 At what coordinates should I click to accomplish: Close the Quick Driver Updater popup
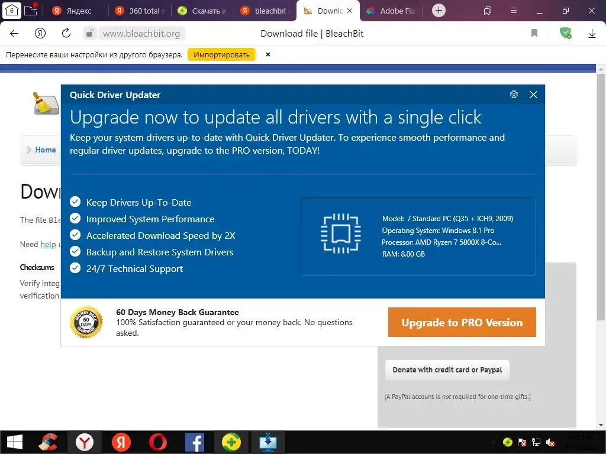tap(533, 95)
